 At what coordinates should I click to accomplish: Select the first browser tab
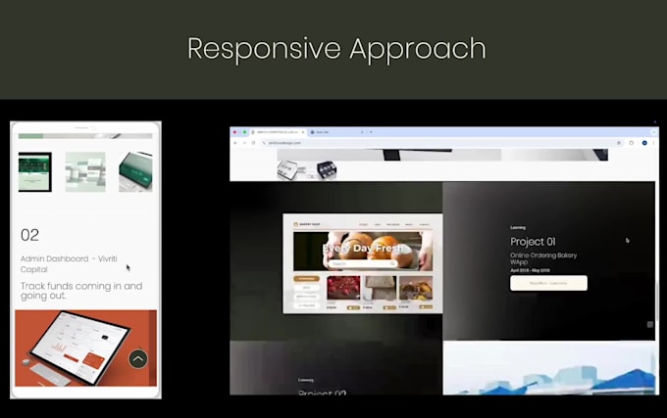click(x=277, y=132)
